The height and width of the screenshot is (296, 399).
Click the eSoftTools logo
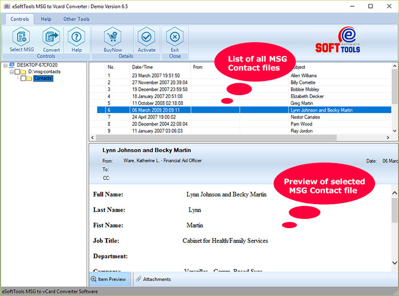click(337, 40)
